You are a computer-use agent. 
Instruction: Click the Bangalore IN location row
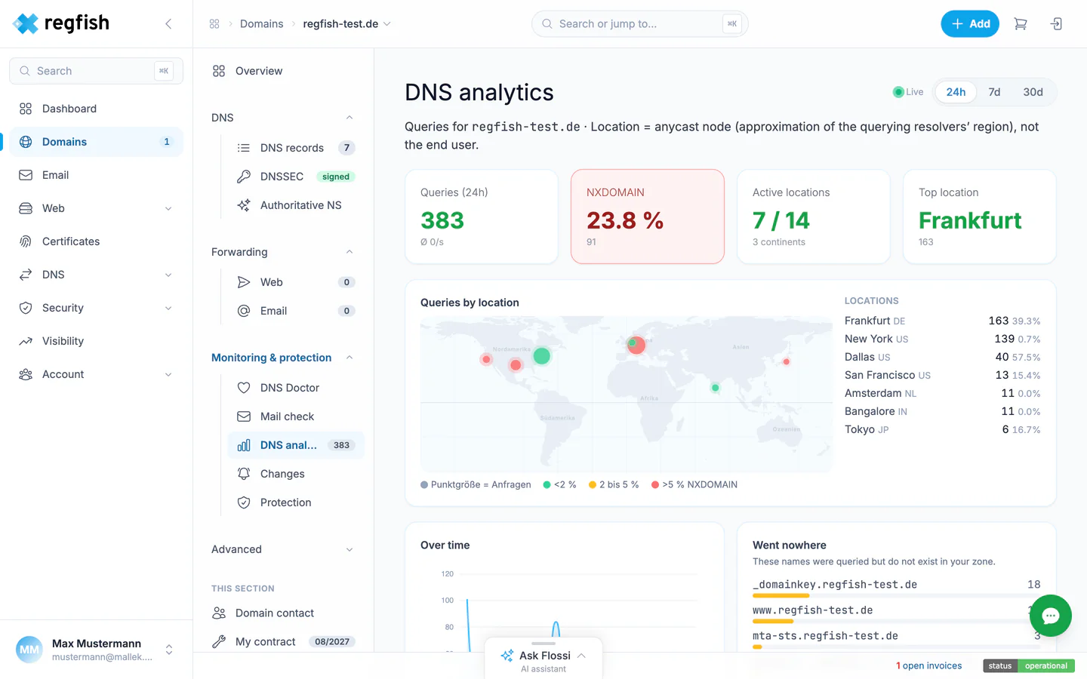942,411
